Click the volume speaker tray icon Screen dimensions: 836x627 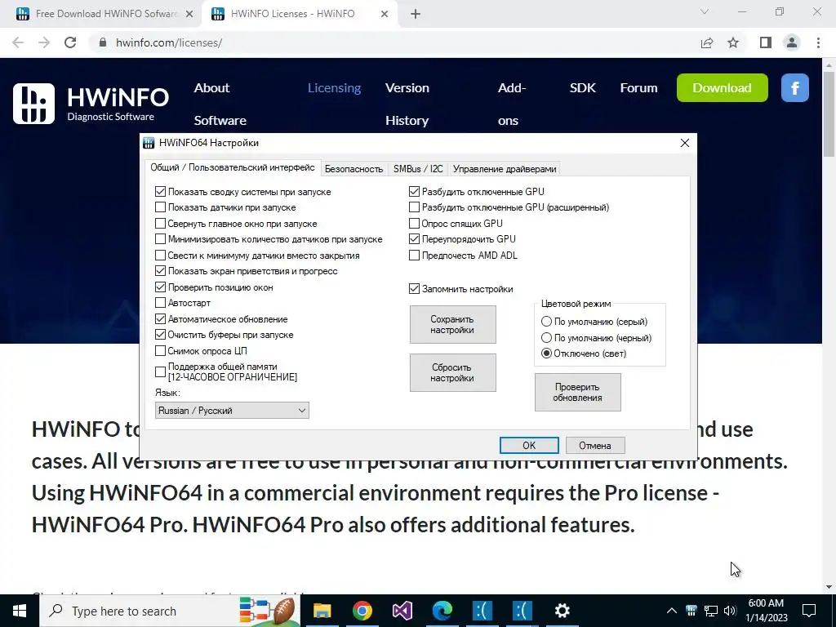click(730, 611)
